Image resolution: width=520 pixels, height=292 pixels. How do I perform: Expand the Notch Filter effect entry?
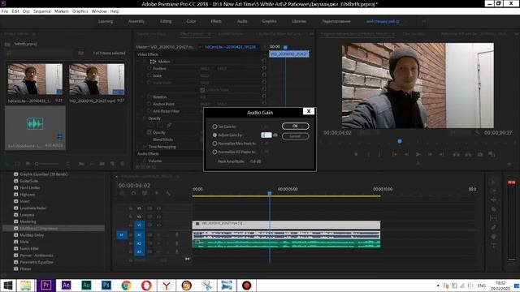(15, 248)
